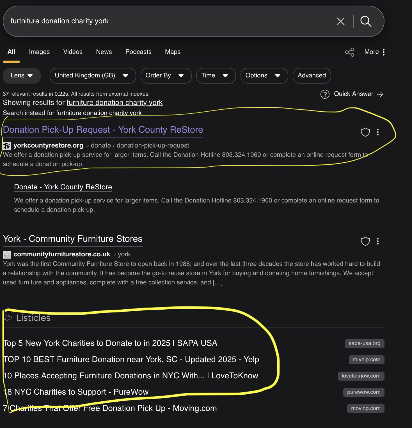The image size is (412, 428).
Task: Switch to the Maps tab
Action: (x=173, y=52)
